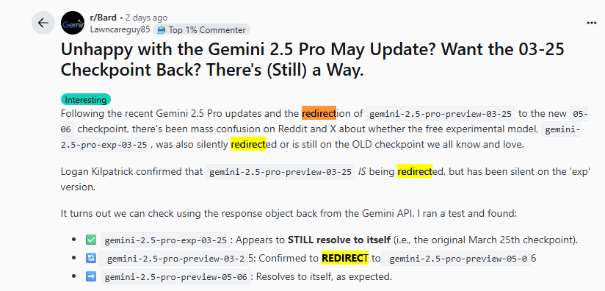Screen dimensions: 605x291
Task: Click the green checkmark emoji bullet
Action: (90, 240)
